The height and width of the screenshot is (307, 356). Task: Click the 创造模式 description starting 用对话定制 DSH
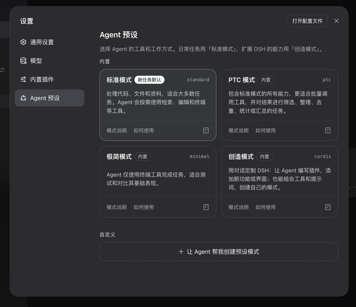[279, 179]
